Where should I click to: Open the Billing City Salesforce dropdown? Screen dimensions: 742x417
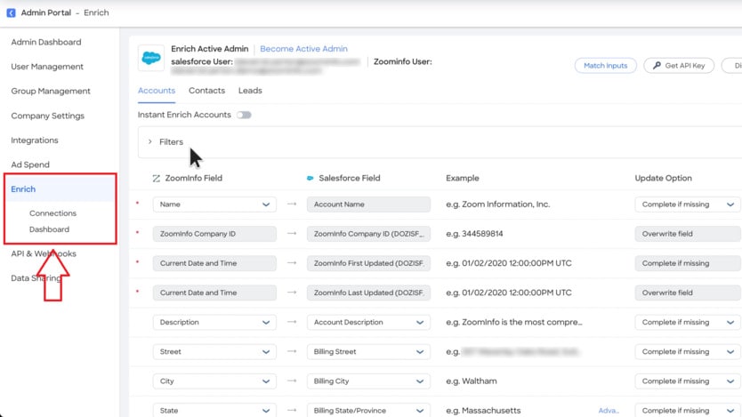368,381
